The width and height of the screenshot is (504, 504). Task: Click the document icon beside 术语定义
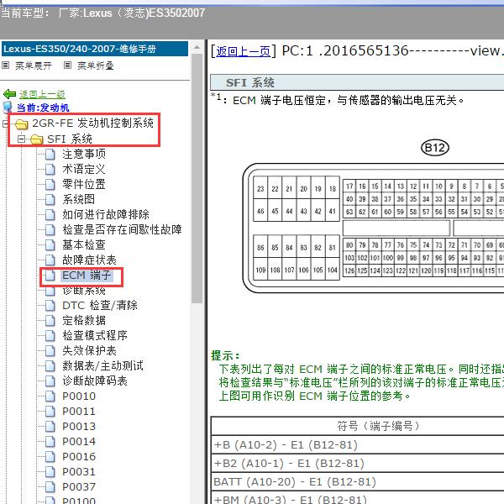click(50, 170)
